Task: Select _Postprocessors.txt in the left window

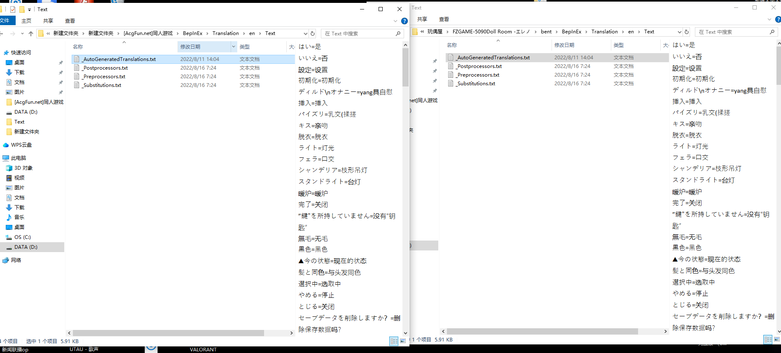Action: tap(105, 68)
